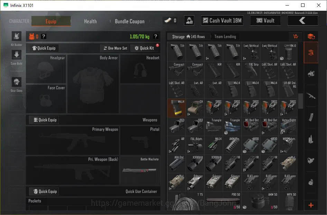Open the Kit Builder icon
The width and height of the screenshot is (327, 215).
pyautogui.click(x=17, y=37)
